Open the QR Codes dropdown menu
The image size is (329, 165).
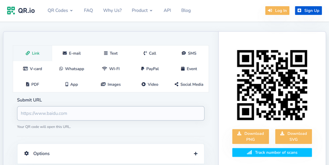(x=60, y=11)
